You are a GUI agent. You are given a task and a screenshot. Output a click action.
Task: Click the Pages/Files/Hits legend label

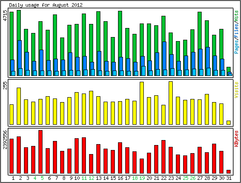click(236, 32)
